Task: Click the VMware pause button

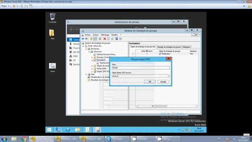Action: [14, 6]
